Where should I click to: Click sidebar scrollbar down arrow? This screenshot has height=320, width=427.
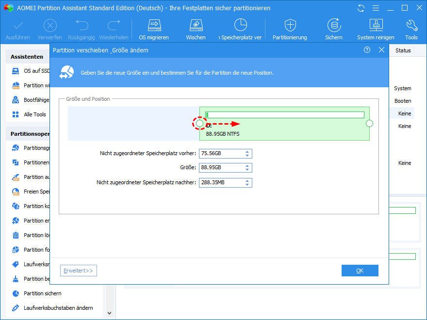coord(110,313)
